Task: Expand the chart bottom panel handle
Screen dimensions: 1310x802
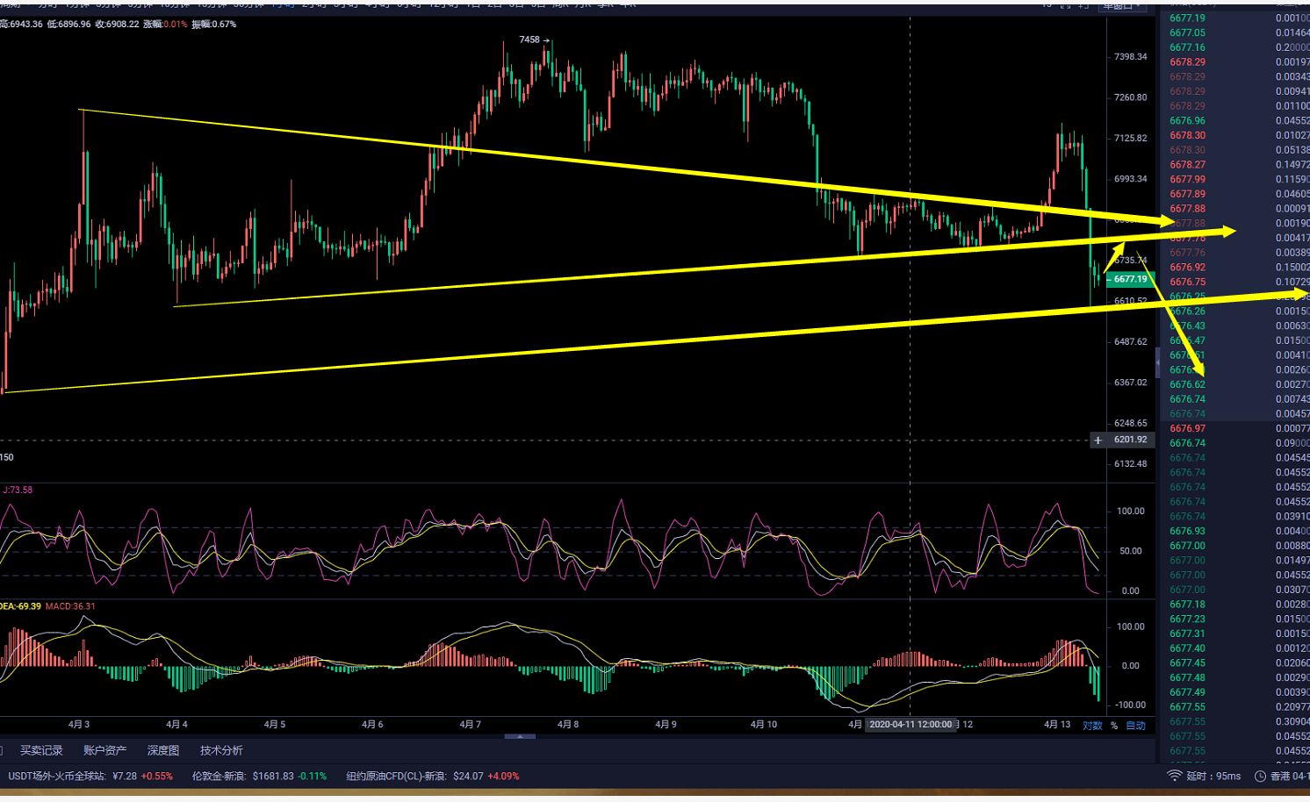Action: (520, 737)
